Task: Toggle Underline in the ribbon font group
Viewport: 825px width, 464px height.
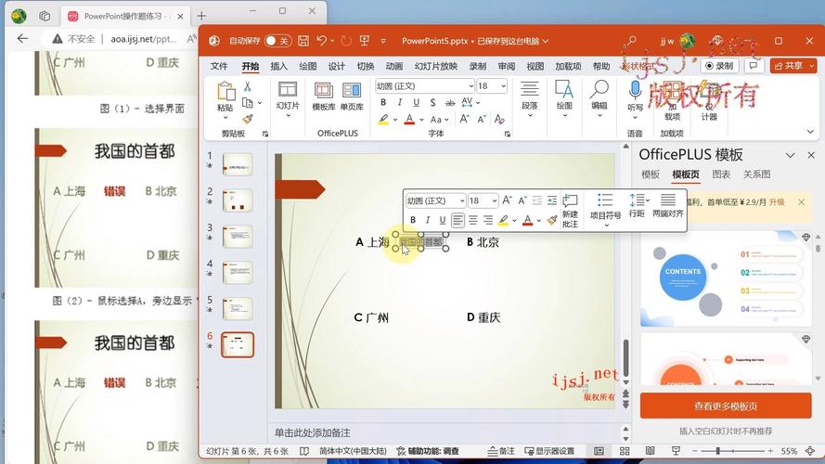Action: pos(416,103)
